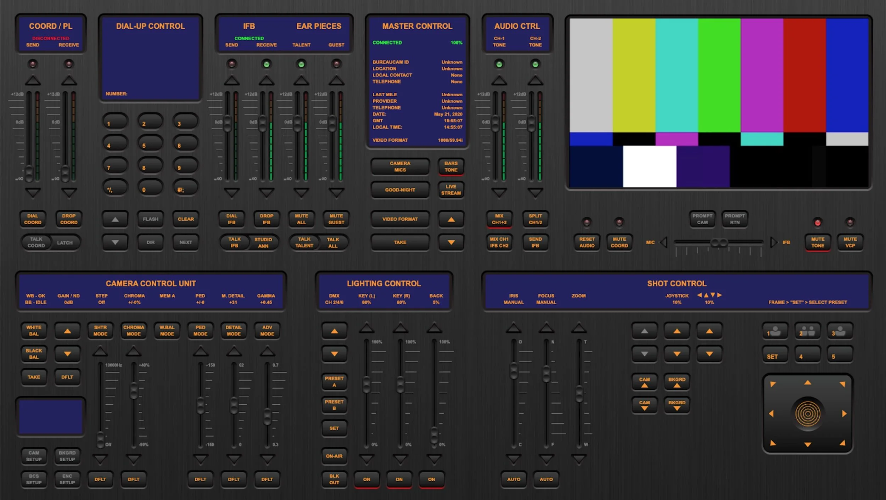Select the SHTR MODE button

point(100,331)
